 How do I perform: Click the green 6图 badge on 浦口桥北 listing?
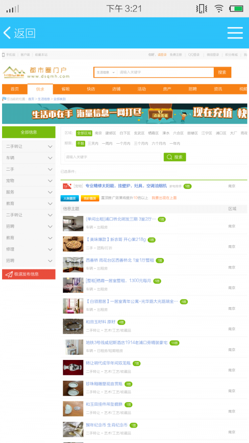coord(161,219)
